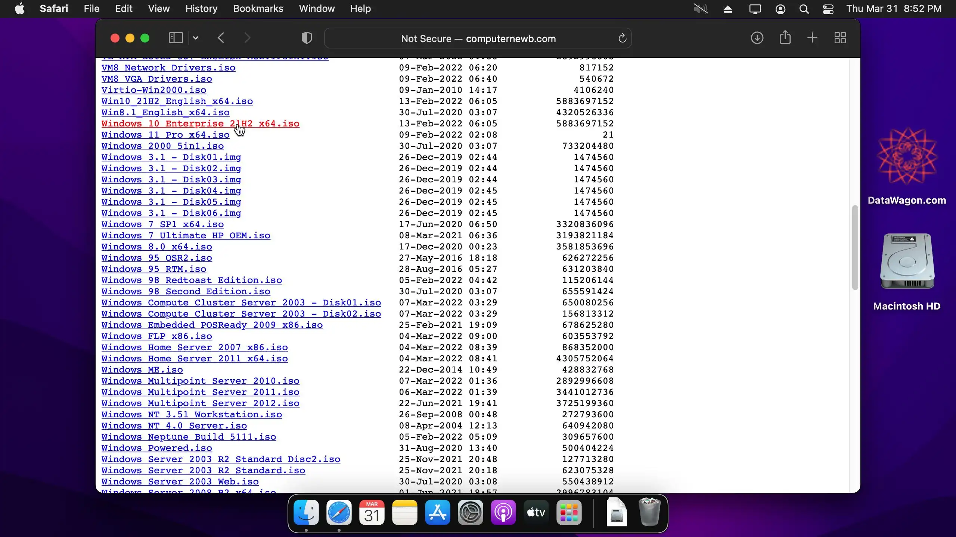This screenshot has width=956, height=537.
Task: Go back to the previous page
Action: click(x=221, y=38)
